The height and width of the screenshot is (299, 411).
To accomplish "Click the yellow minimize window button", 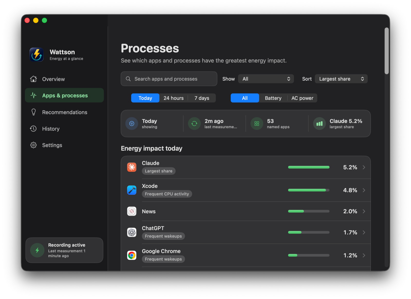I will point(36,20).
